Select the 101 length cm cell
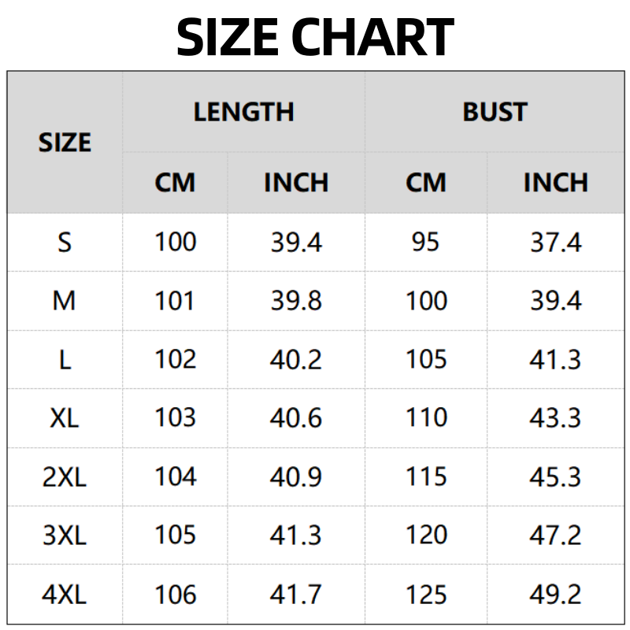 175,300
